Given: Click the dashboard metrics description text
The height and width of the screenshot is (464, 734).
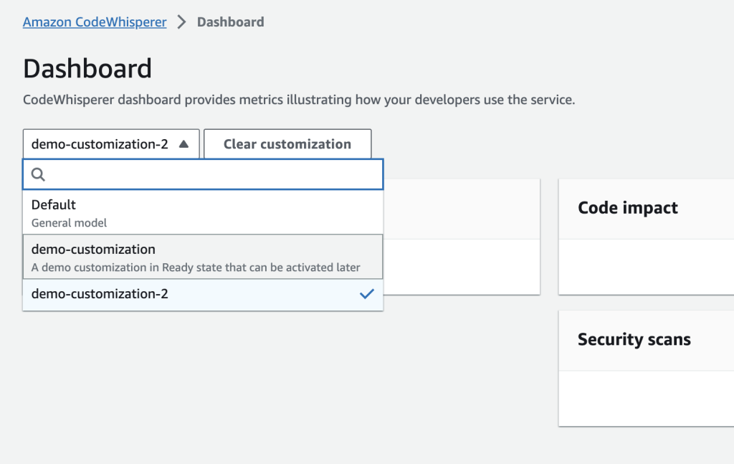Looking at the screenshot, I should point(299,100).
